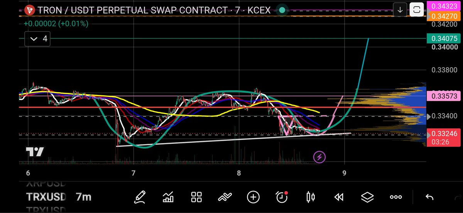Viewport: 463px width, 213px height.
Task: Tap the date label 7 on time axis
Action: coord(133,173)
